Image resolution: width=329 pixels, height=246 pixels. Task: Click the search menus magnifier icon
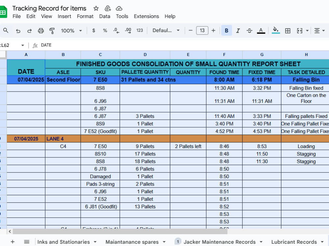pyautogui.click(x=6, y=31)
